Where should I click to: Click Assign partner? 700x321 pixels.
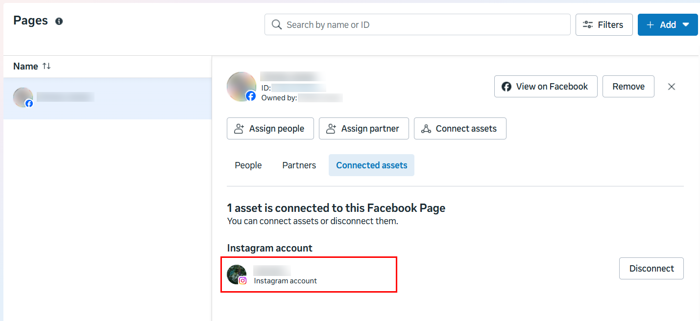pos(363,129)
